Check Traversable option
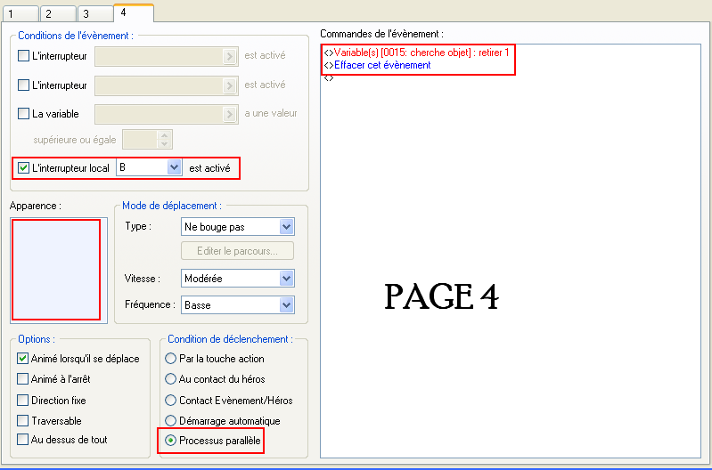 (x=22, y=420)
